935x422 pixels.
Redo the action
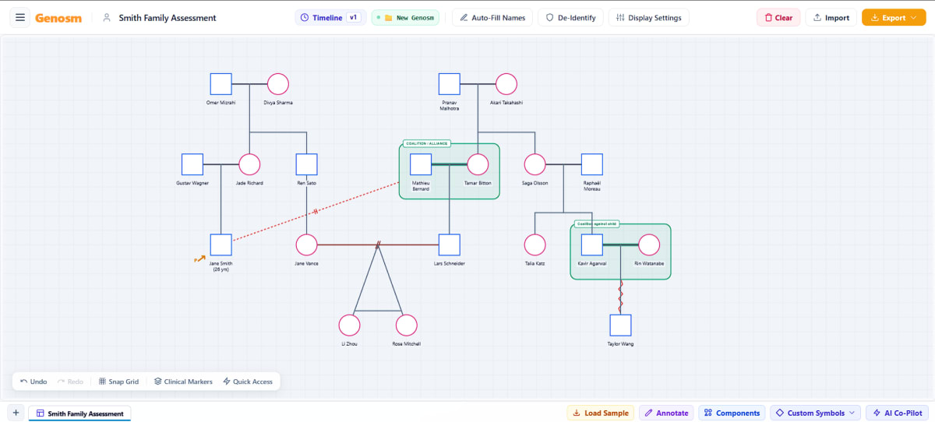pyautogui.click(x=70, y=382)
